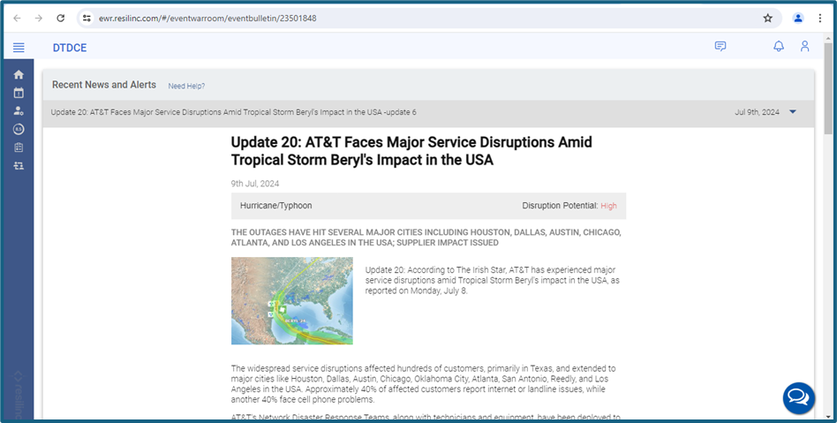Open Chrome profile avatar
The image size is (837, 423).
tap(798, 19)
